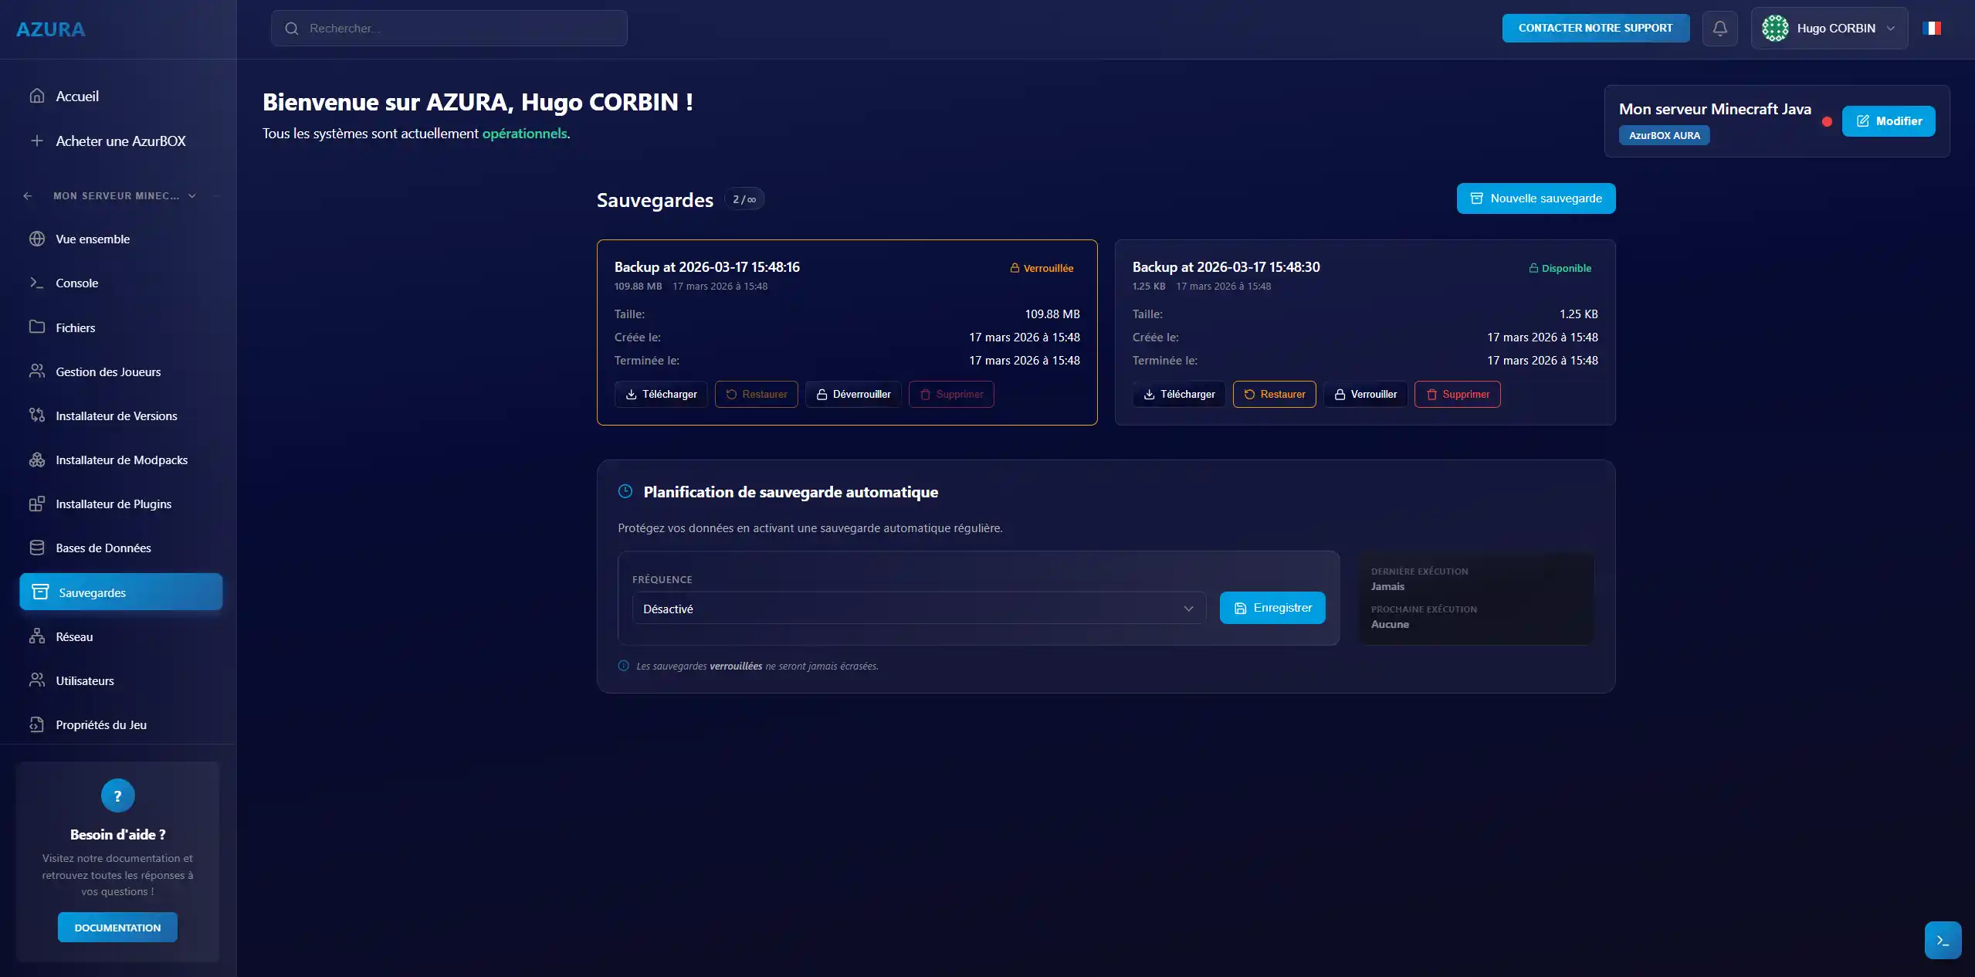Go to Bases de Données section

(103, 548)
